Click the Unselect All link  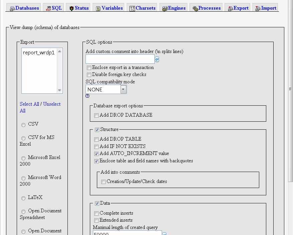click(x=51, y=104)
